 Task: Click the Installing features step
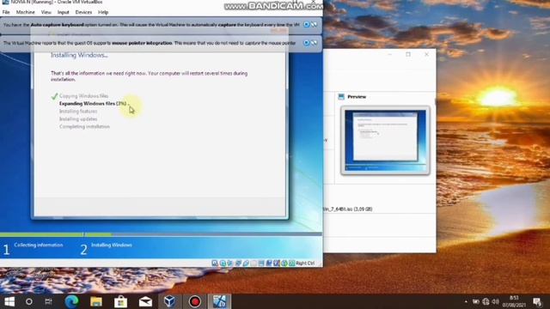[78, 112]
